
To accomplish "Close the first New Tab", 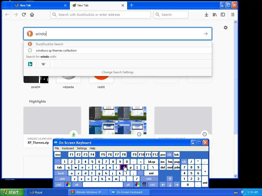I will pos(65,5).
